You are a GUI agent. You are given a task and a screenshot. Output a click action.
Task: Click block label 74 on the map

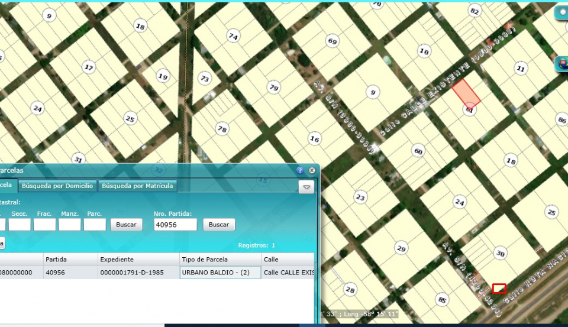pos(233,36)
